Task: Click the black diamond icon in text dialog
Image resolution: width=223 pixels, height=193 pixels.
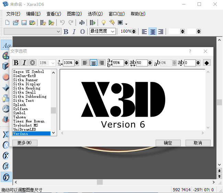Action: (x=207, y=63)
